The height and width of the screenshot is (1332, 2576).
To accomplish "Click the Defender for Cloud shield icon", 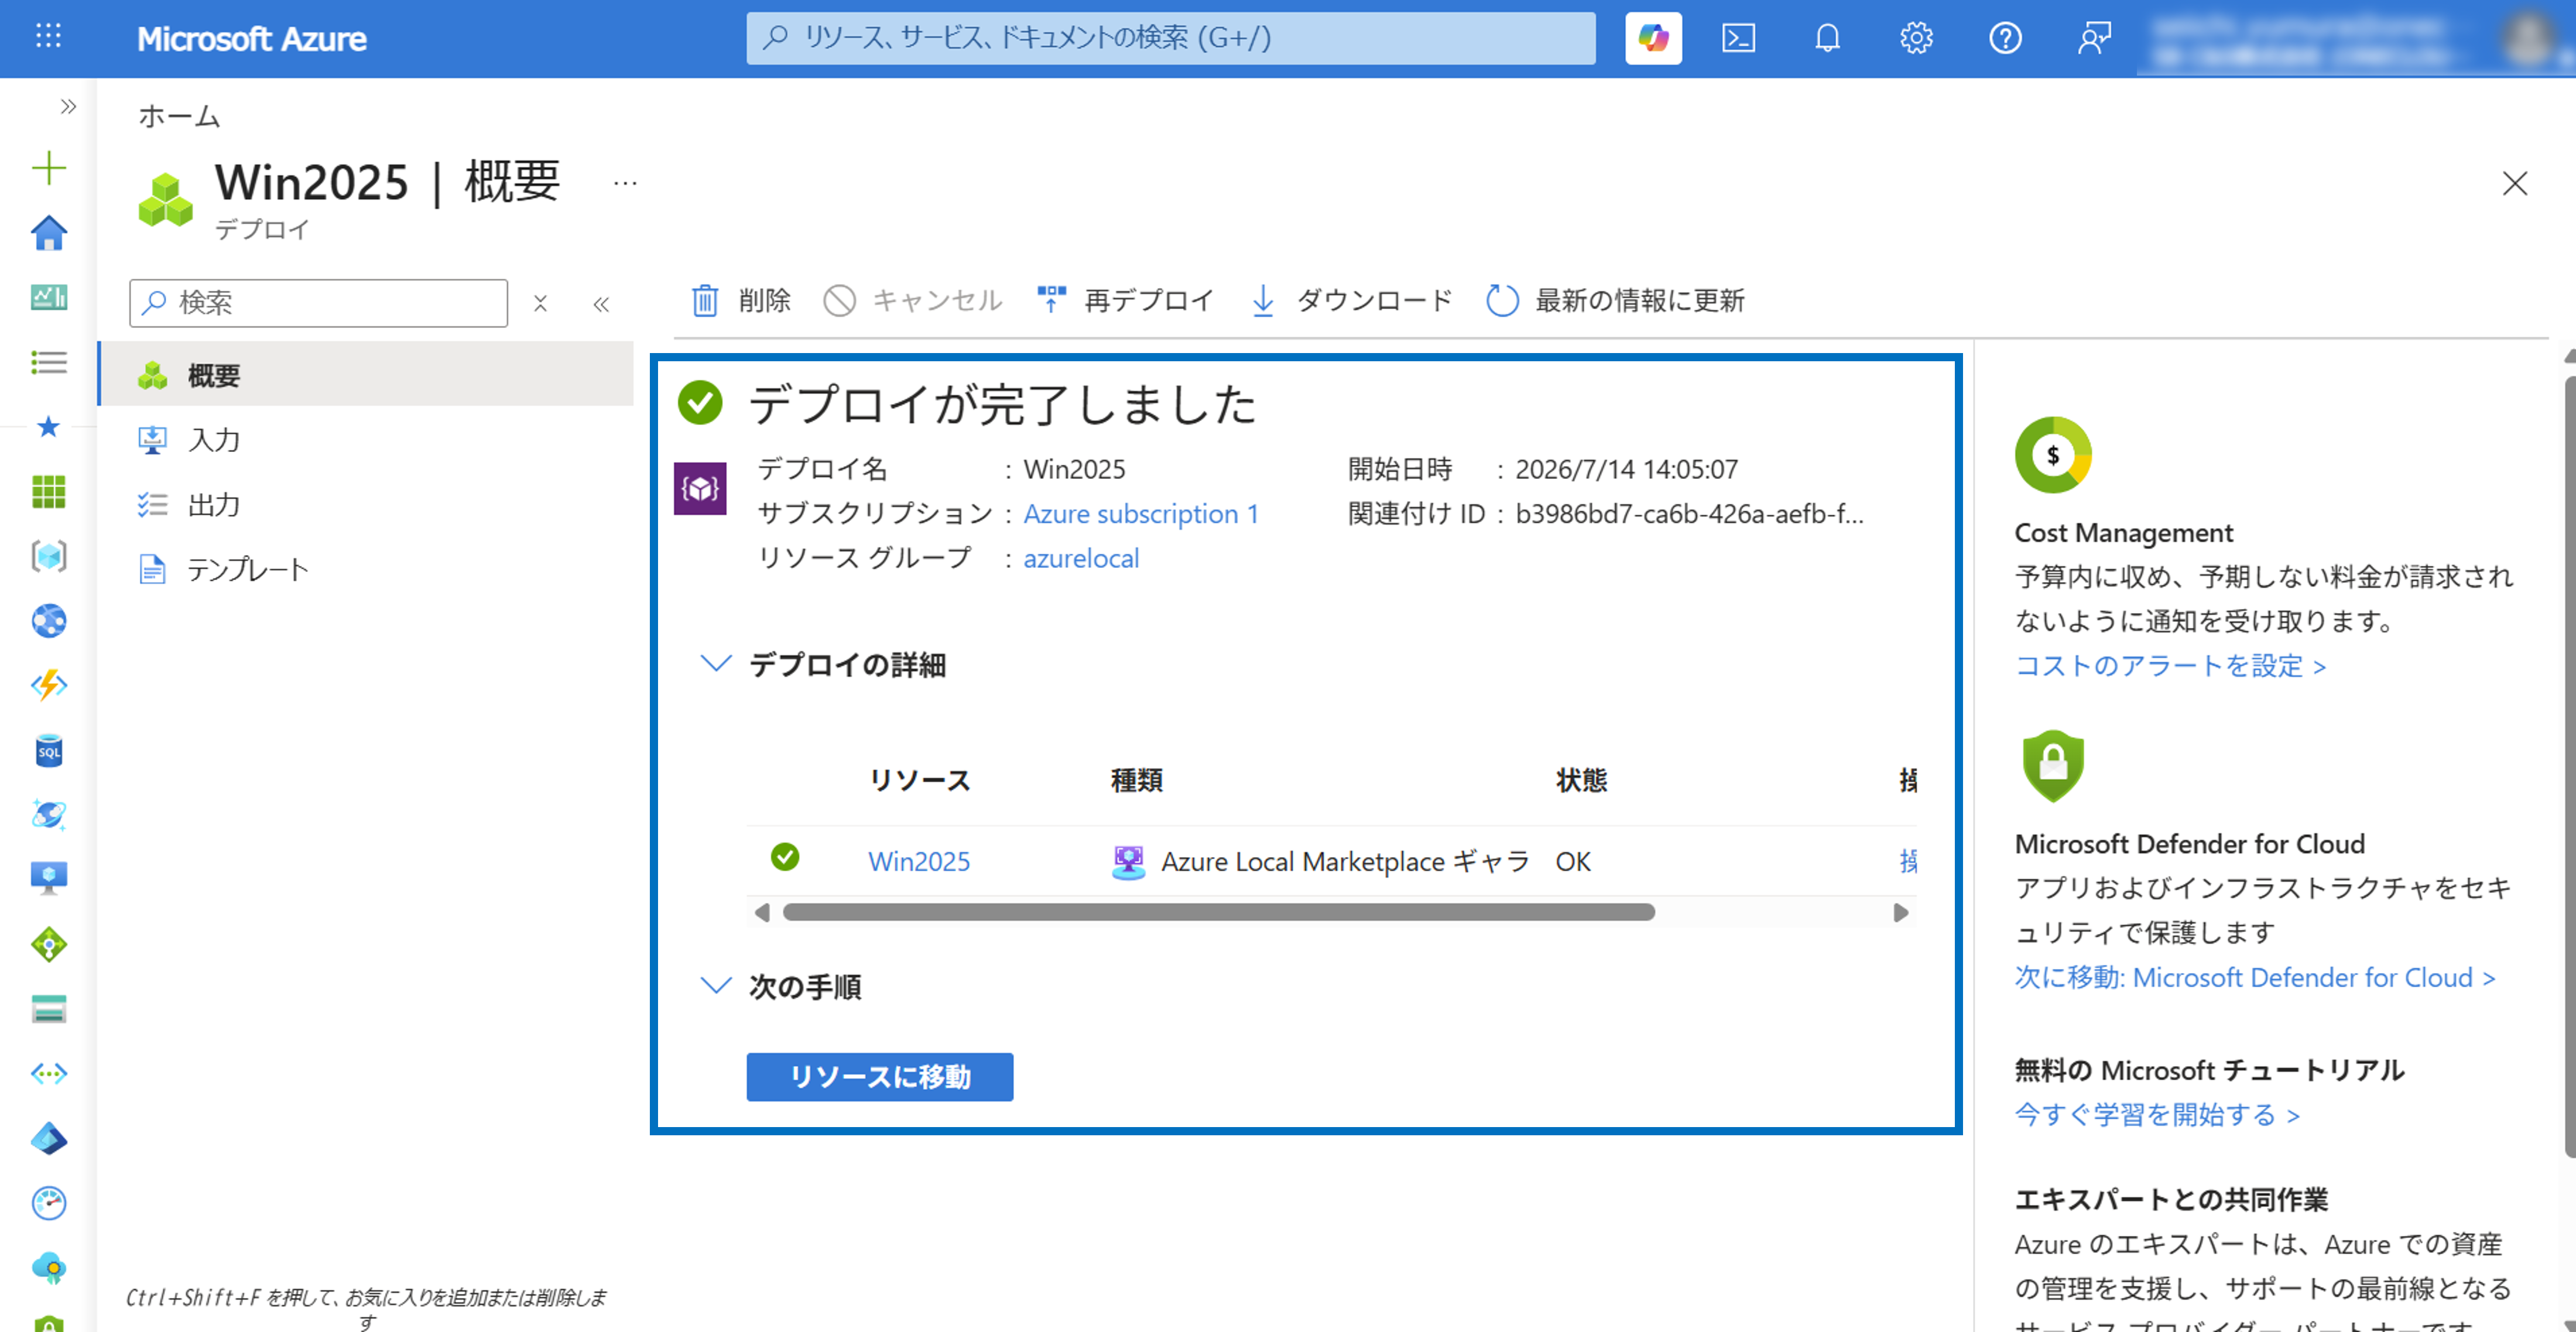I will pyautogui.click(x=2053, y=765).
